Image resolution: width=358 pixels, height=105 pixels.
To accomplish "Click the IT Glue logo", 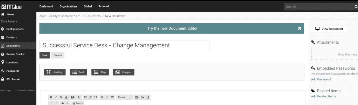I will (x=12, y=7).
